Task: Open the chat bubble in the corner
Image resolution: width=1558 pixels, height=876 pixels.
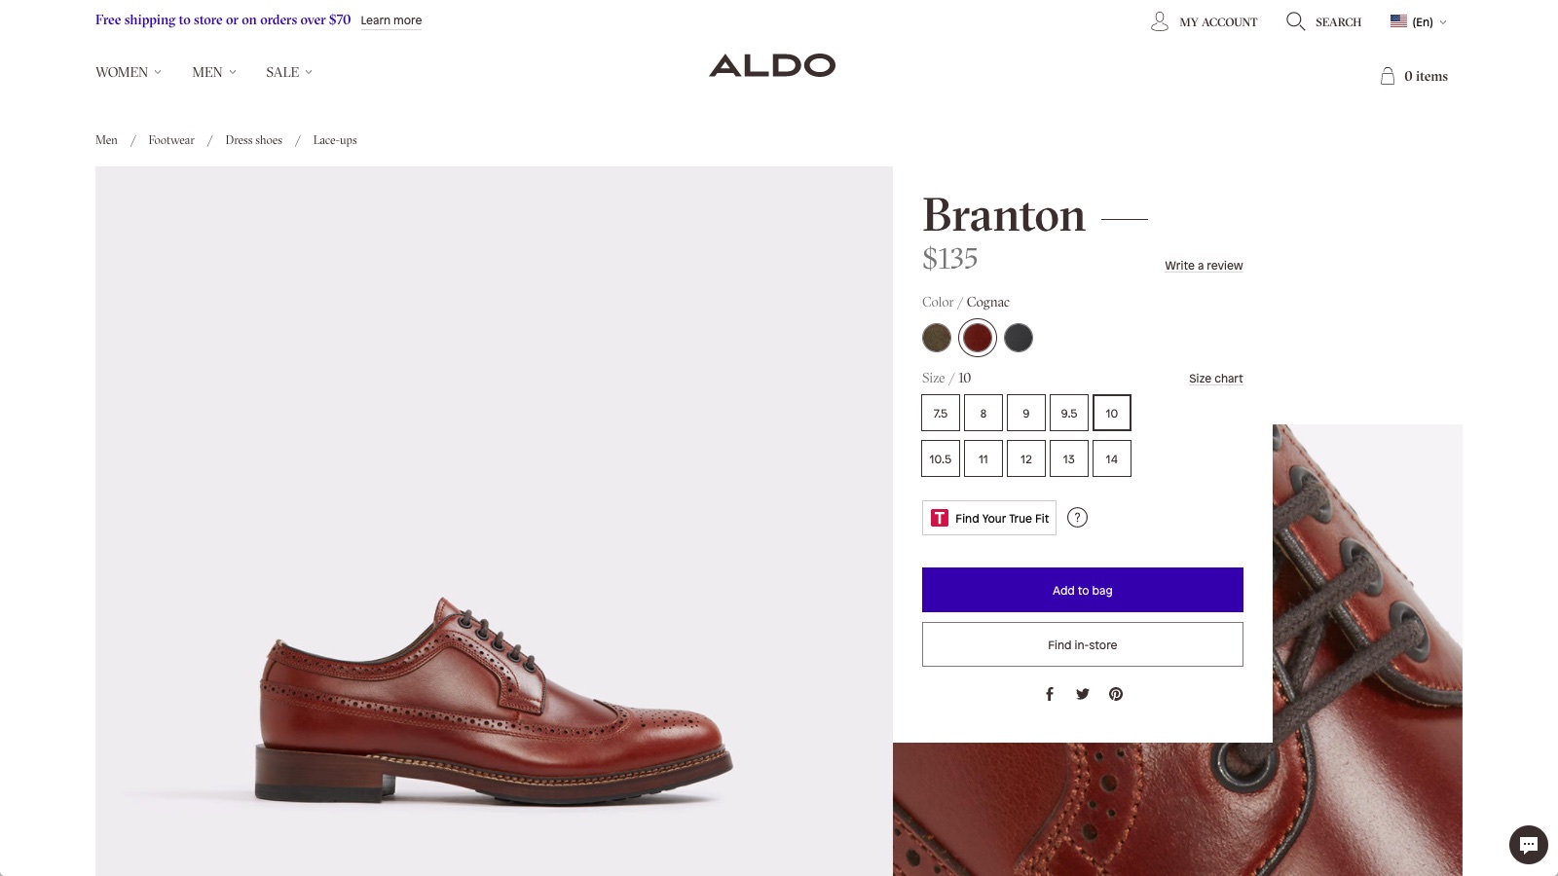Action: [x=1527, y=845]
